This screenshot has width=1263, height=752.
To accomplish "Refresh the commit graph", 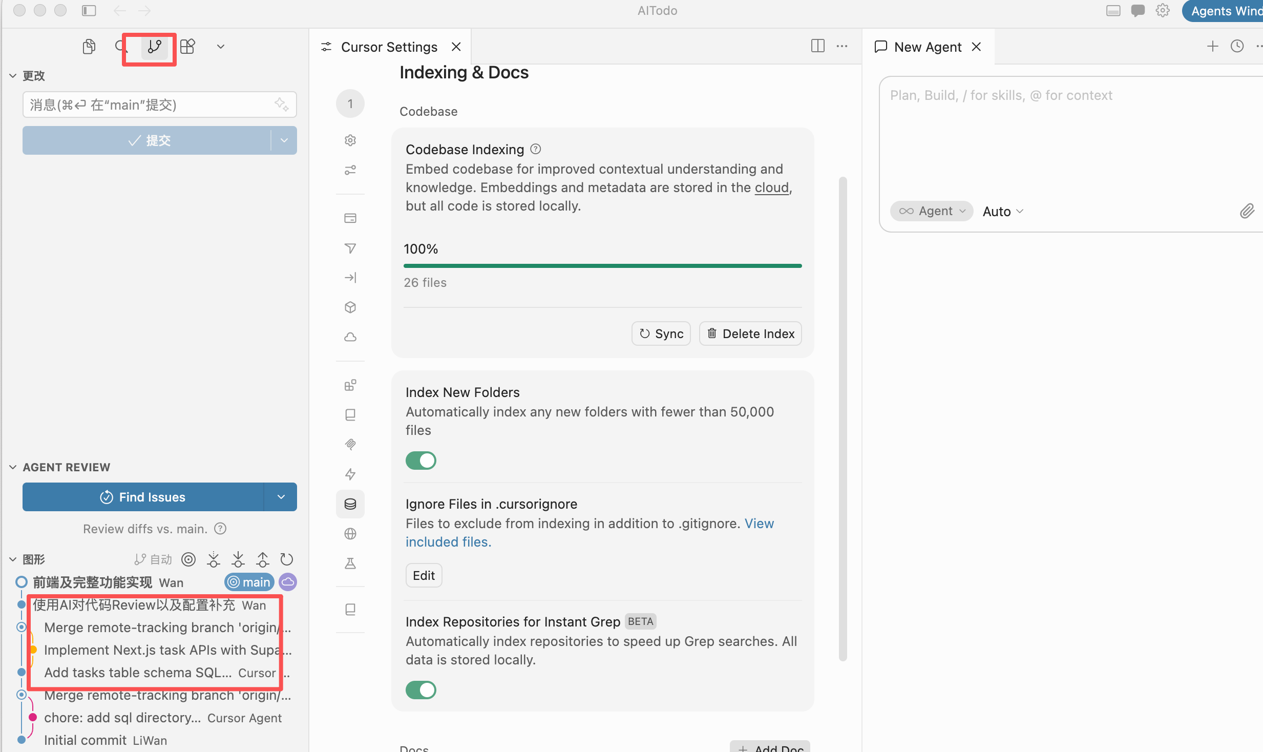I will (x=287, y=559).
